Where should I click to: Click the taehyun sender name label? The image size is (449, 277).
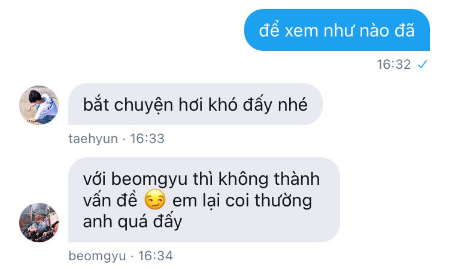(93, 139)
